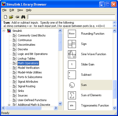Open the File menu
The height and width of the screenshot is (116, 118).
(x=4, y=10)
